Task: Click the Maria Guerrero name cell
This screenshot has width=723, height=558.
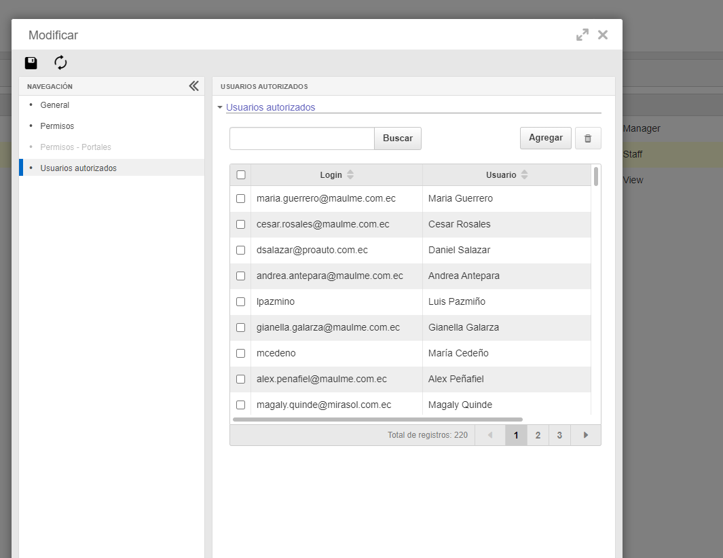Action: point(506,198)
